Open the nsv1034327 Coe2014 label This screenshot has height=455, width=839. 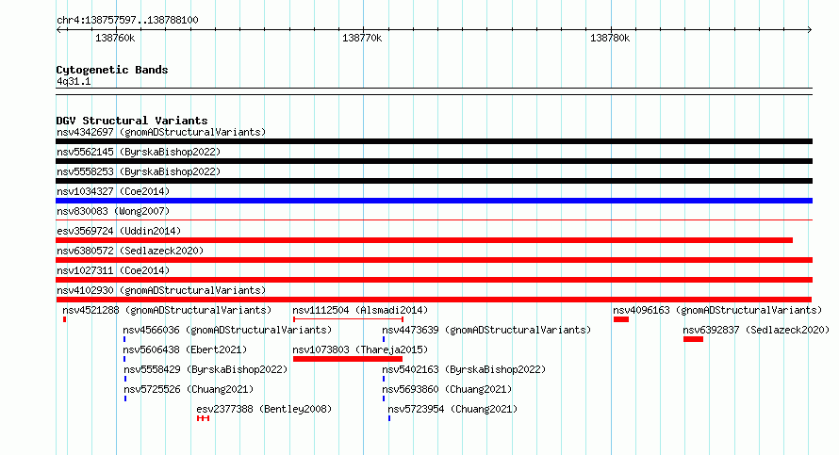coord(113,191)
